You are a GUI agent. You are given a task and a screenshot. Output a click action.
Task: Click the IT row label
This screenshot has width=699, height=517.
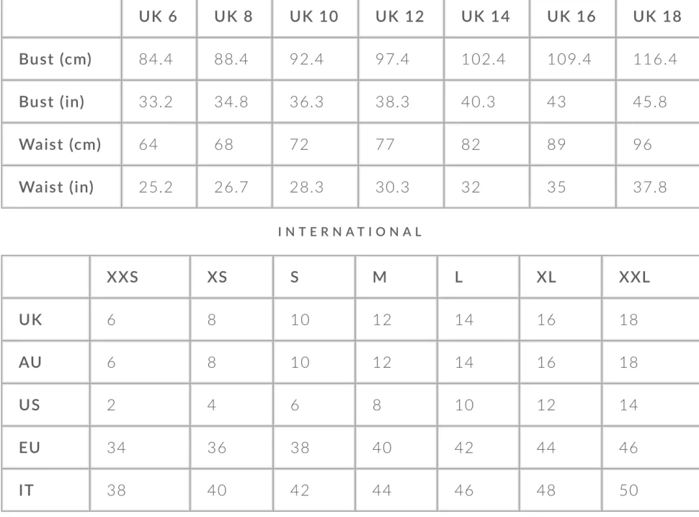point(26,490)
